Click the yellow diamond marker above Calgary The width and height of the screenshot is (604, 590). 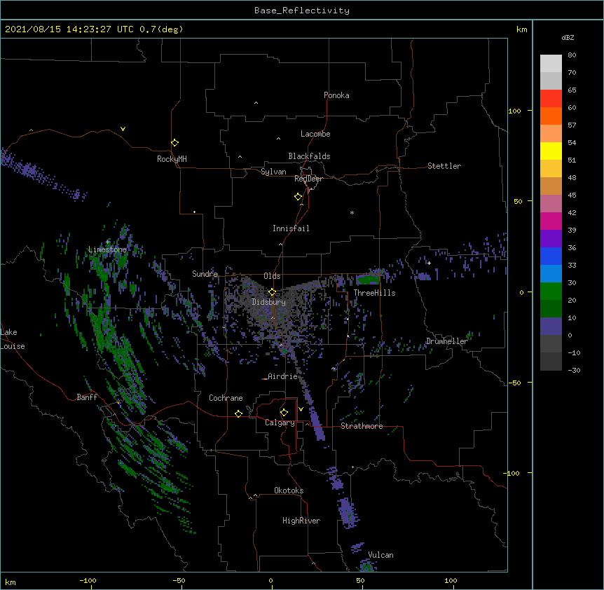[284, 413]
